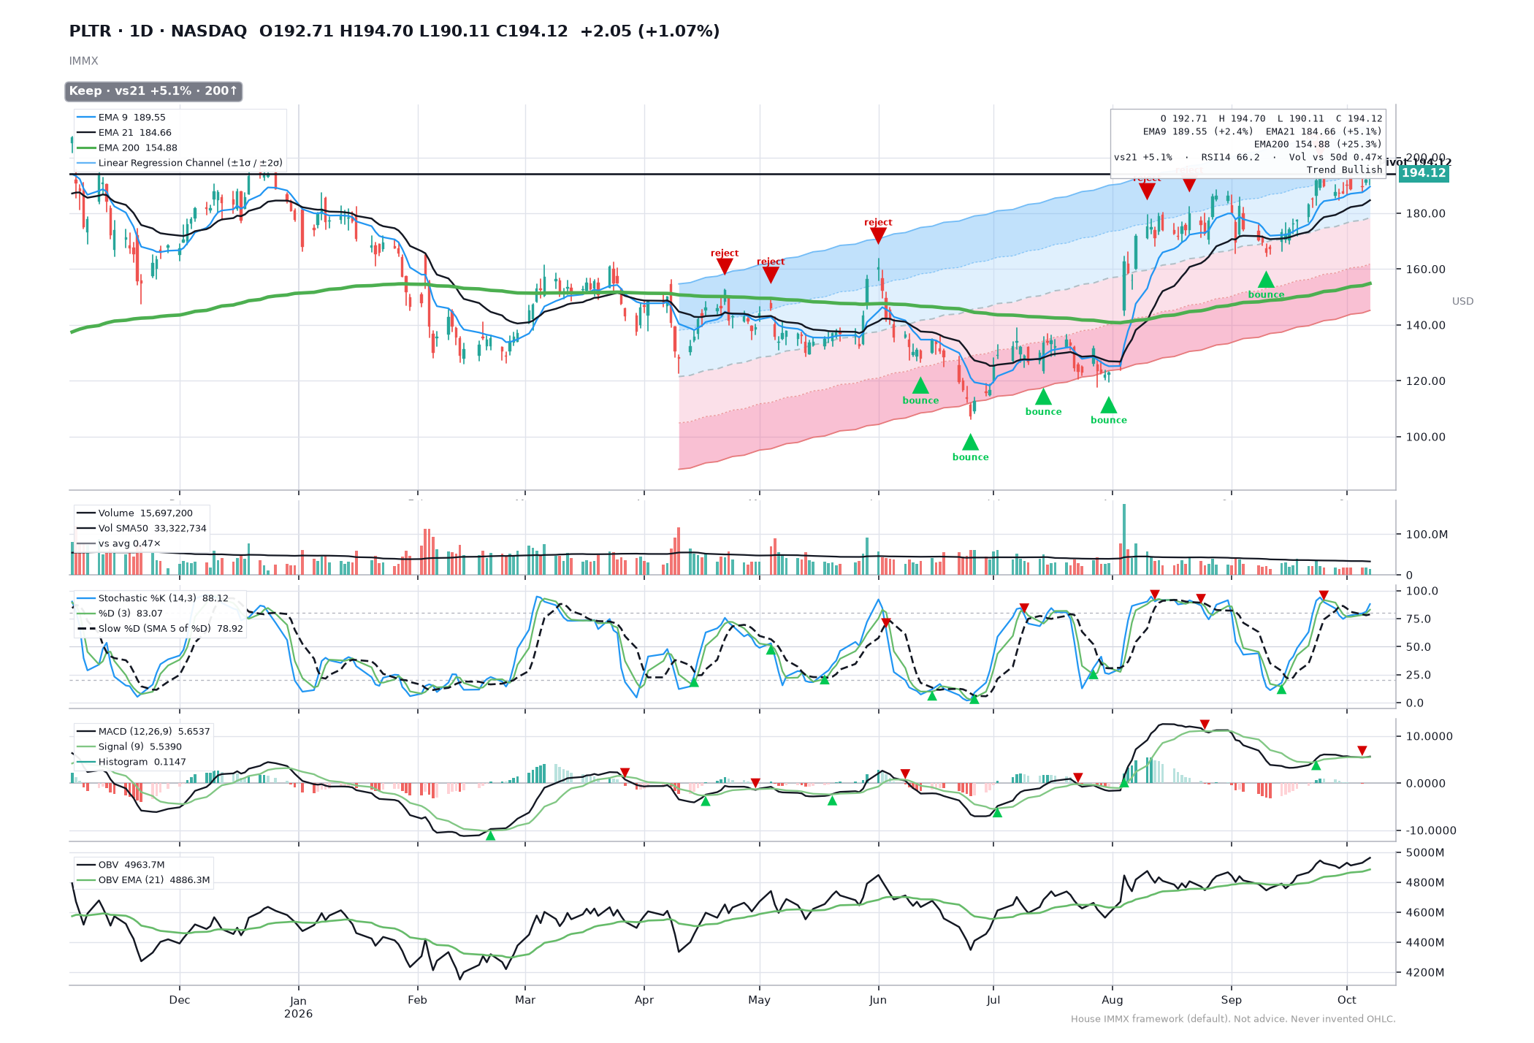Select the 'EMA 200 154.88' legend entry
1534x1043 pixels.
coord(127,148)
